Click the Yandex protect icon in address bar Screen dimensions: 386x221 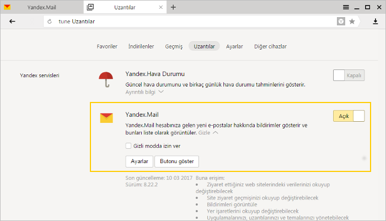[x=341, y=21]
